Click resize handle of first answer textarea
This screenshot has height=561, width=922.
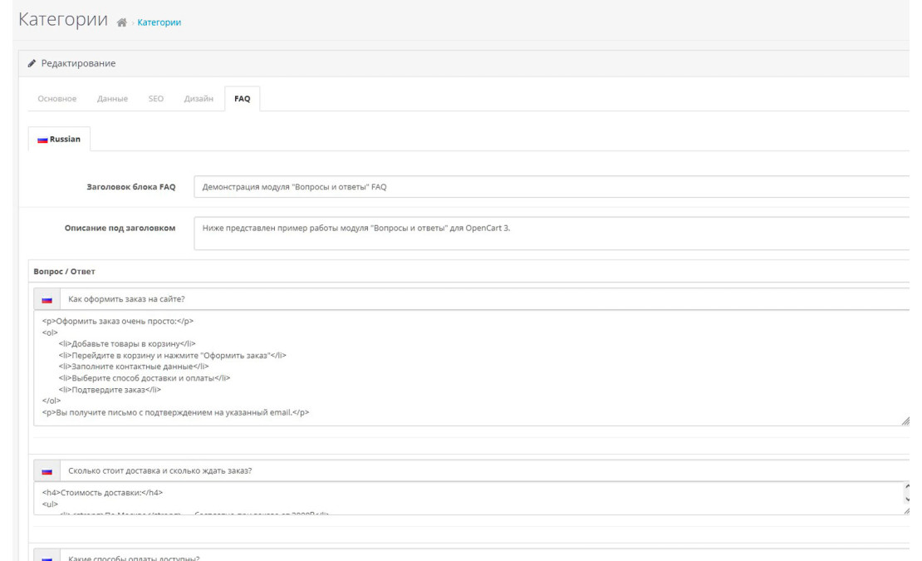pyautogui.click(x=905, y=421)
